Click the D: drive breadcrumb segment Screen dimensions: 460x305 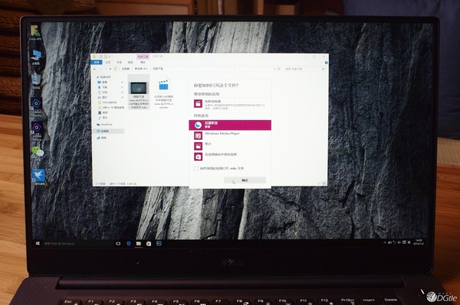141,69
